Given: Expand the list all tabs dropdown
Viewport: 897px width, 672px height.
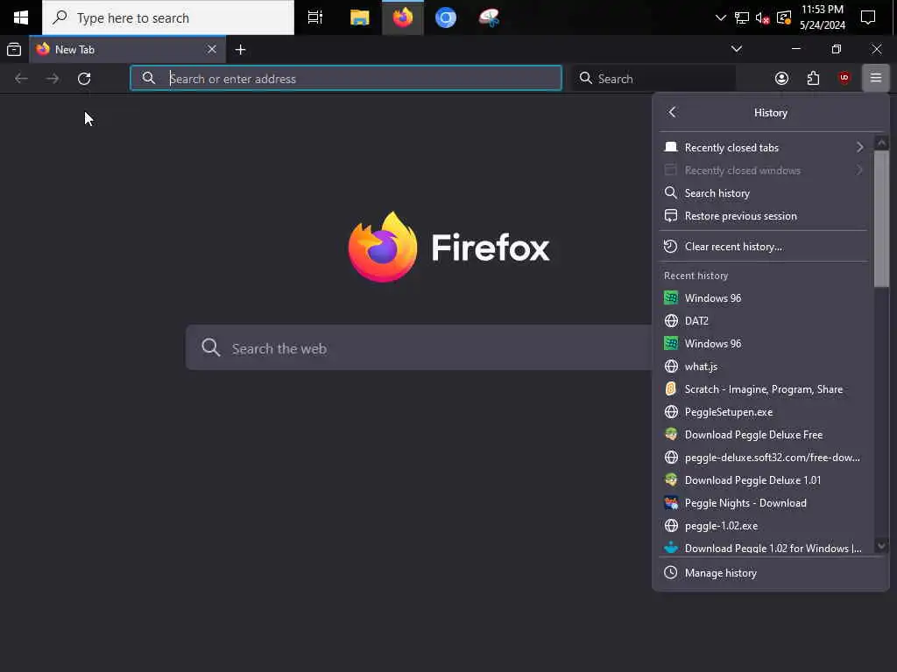Looking at the screenshot, I should pyautogui.click(x=736, y=49).
